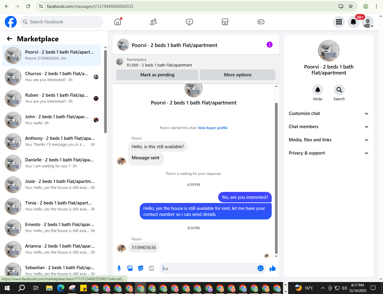Click the 5109403636 message bubble
Viewport: 383px width, 294px height.
(144, 248)
